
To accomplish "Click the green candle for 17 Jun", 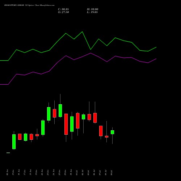I will 26,137.
